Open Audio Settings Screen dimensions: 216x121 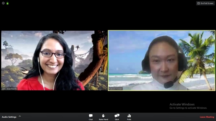(9, 117)
